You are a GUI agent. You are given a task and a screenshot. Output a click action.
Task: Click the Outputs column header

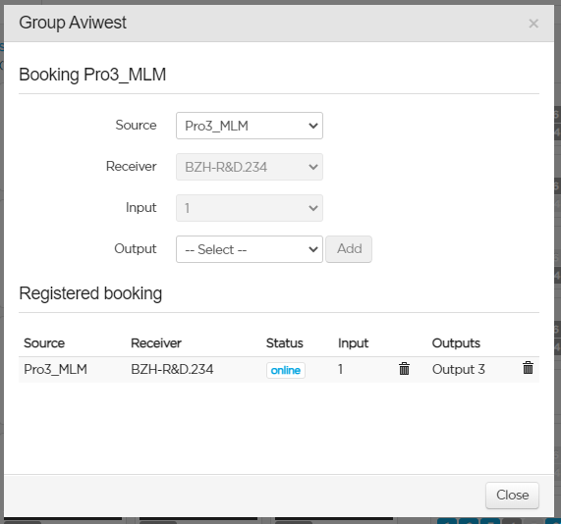(456, 343)
